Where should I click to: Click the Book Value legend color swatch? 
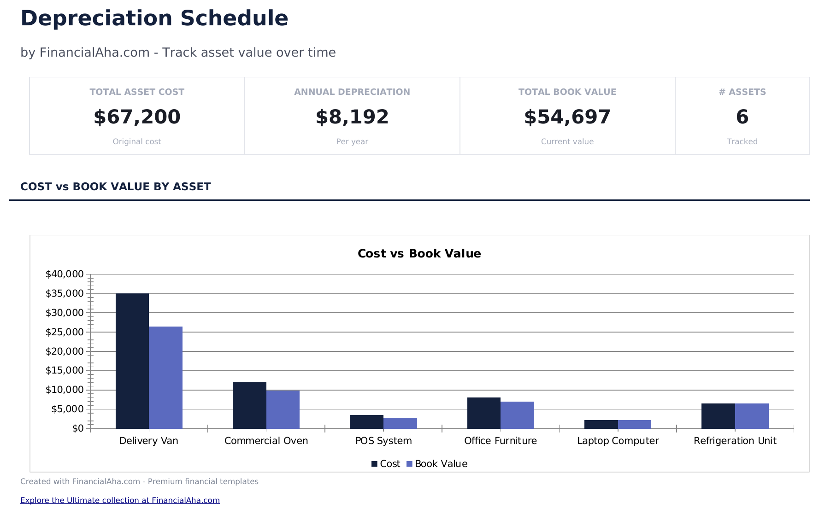tap(409, 464)
